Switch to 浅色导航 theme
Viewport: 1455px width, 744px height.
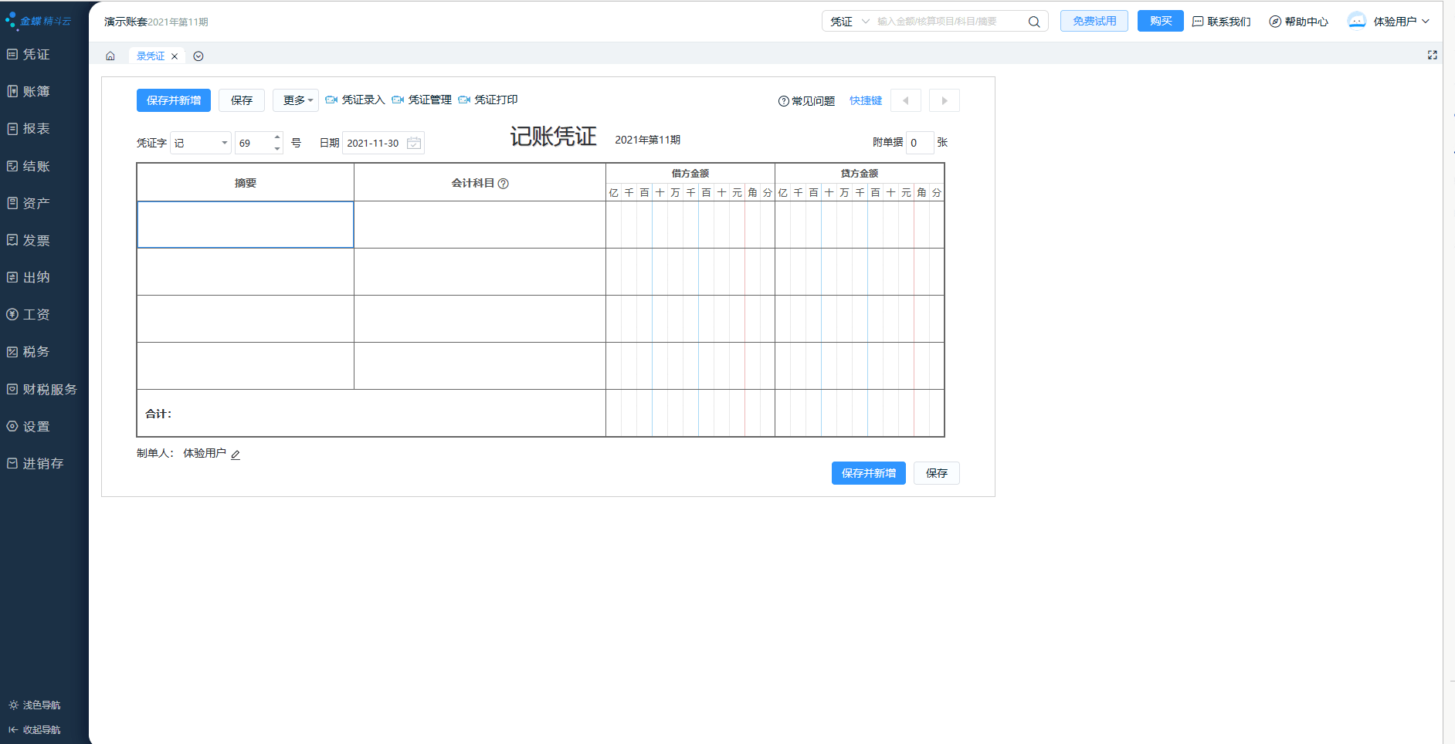click(35, 705)
